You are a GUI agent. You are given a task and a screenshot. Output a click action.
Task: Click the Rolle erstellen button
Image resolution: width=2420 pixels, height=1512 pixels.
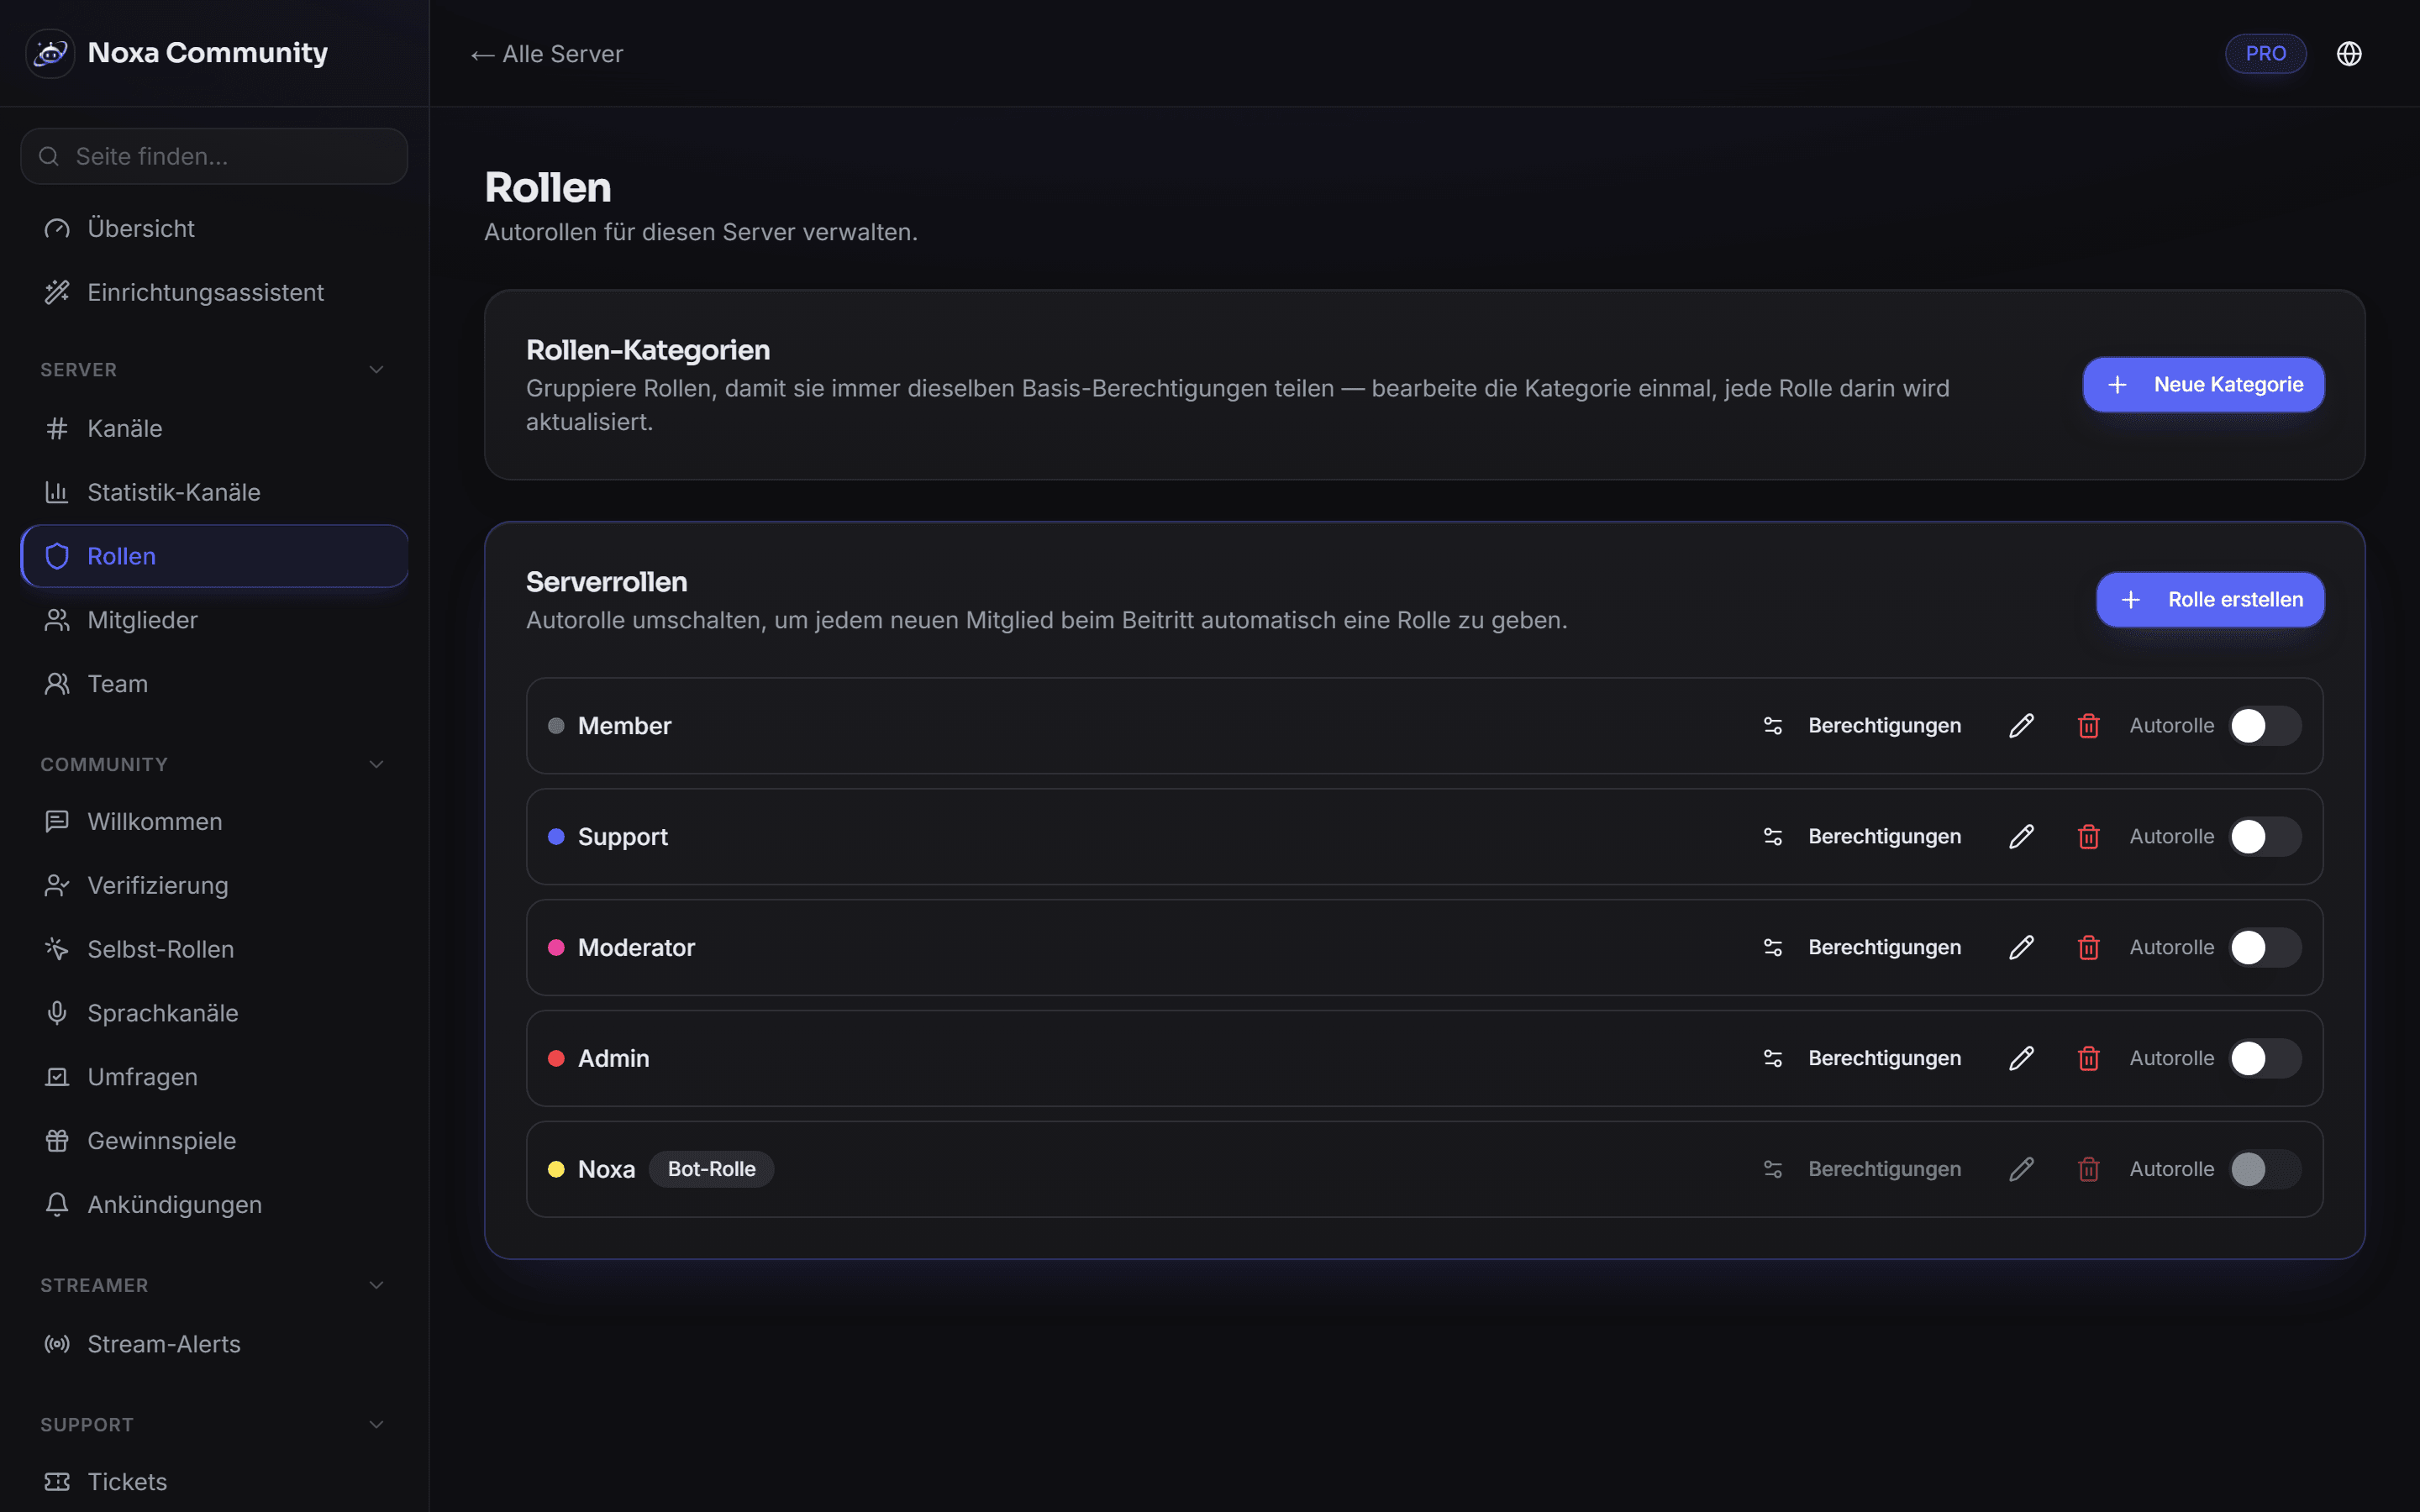coord(2210,600)
